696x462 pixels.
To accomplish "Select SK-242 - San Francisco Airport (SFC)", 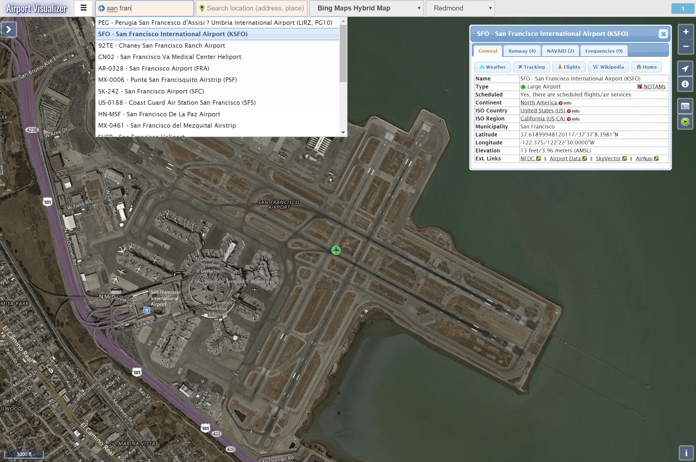I will pyautogui.click(x=217, y=91).
